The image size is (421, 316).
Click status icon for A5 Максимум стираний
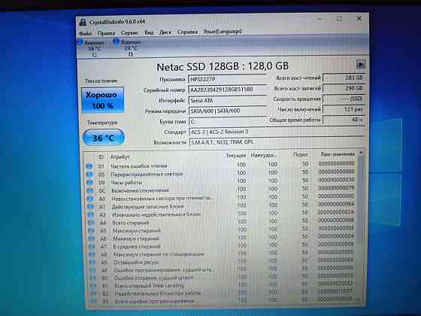tap(91, 231)
